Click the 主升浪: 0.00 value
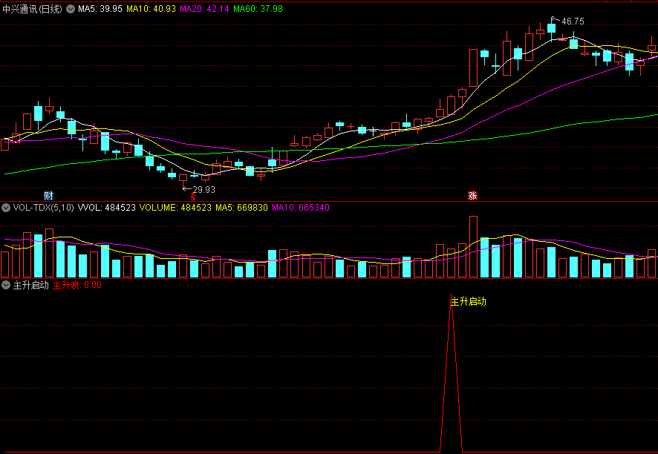Screen dimensions: 658x454 [x=77, y=285]
